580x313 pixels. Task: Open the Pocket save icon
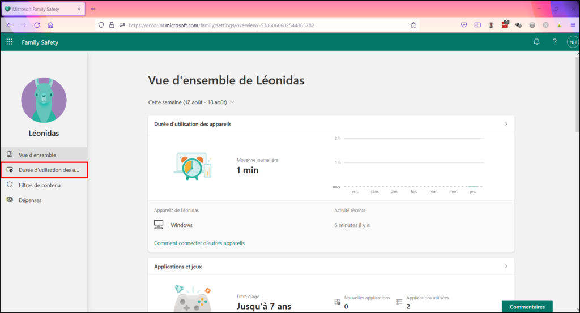tap(464, 25)
